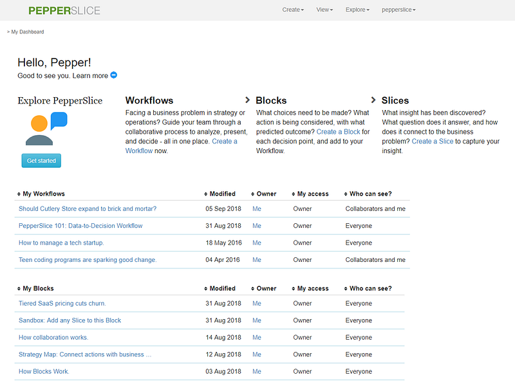Click Me owner link in PepperSlice 101 row
The height and width of the screenshot is (386, 515).
coord(257,226)
